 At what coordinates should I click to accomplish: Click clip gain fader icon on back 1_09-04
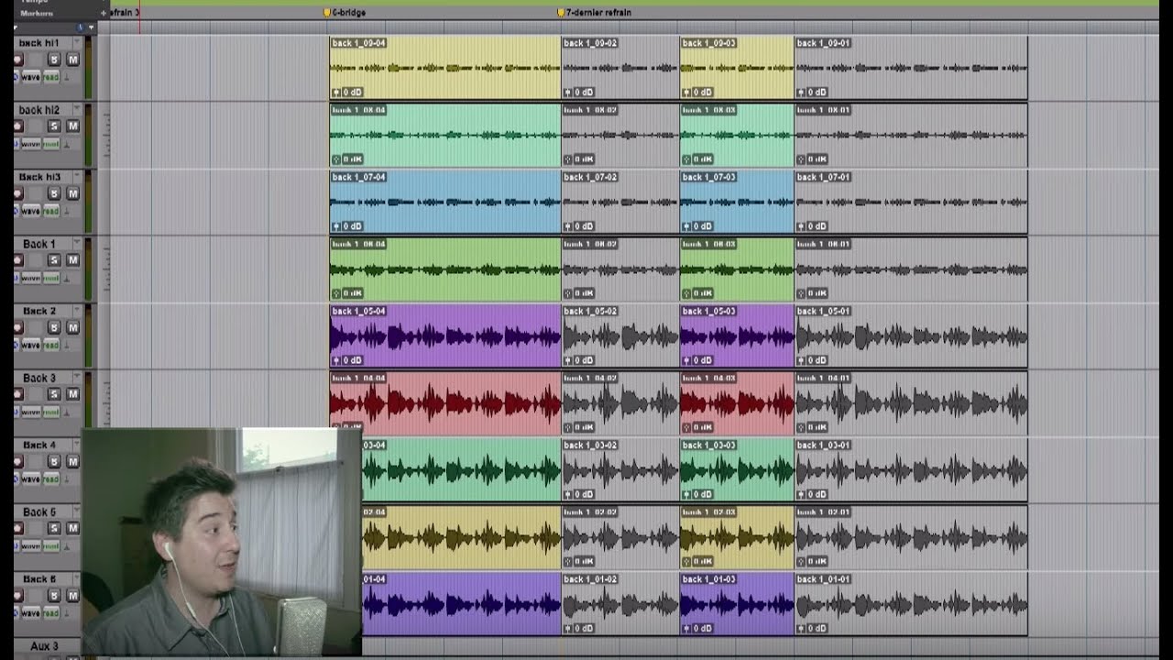[x=336, y=92]
